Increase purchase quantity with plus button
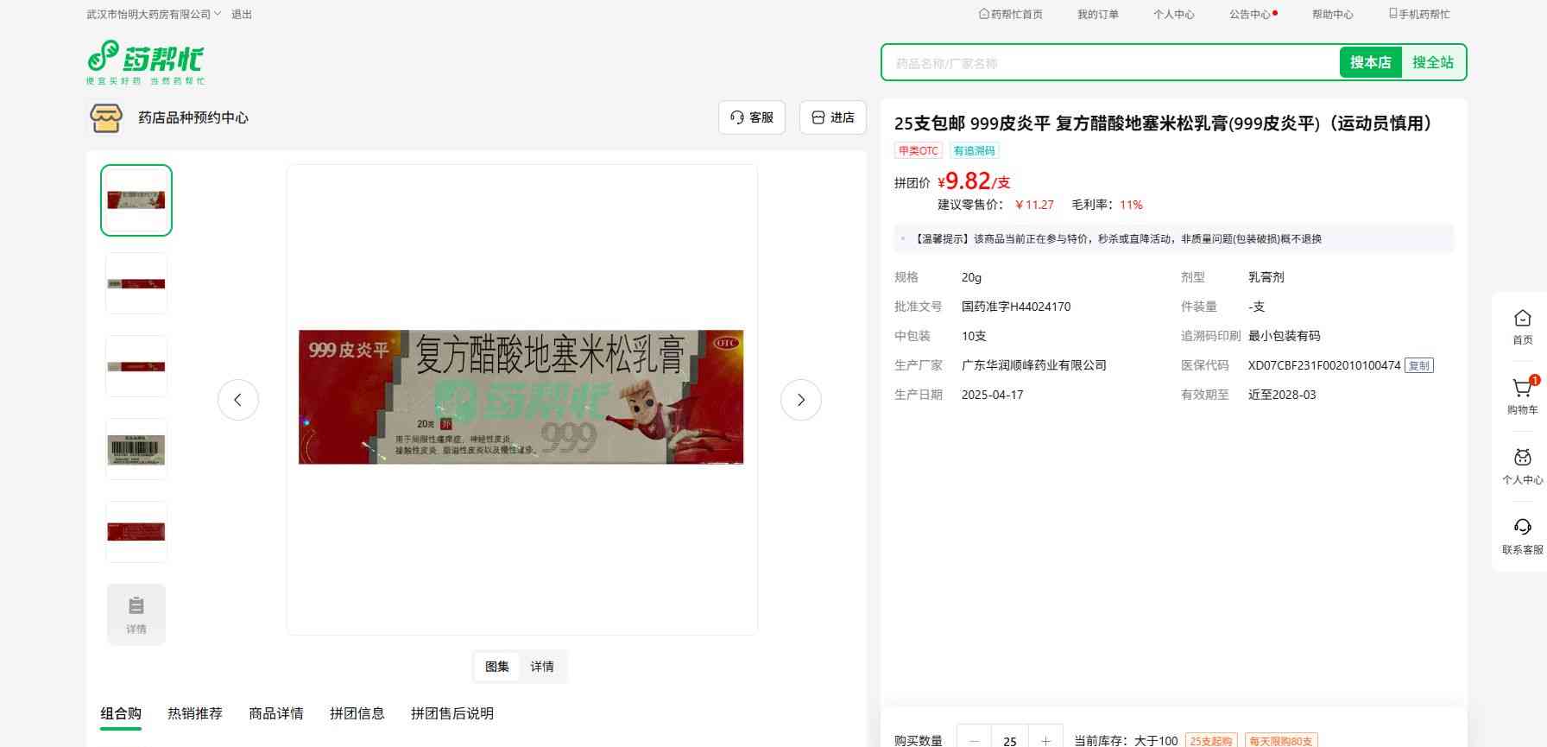Screen dimensions: 1547x747 coord(1045,740)
